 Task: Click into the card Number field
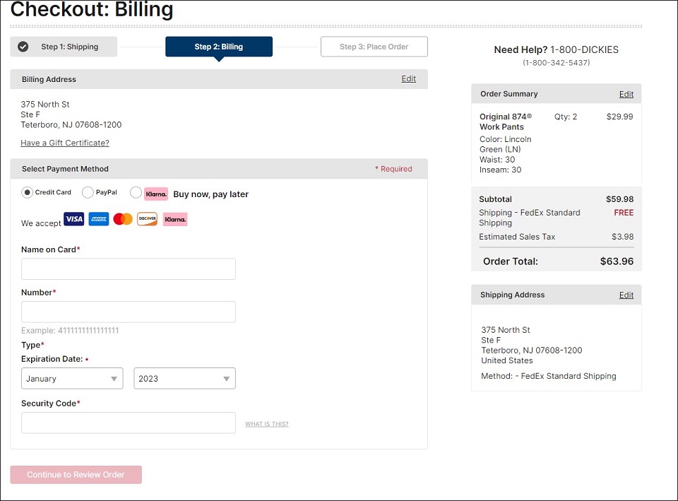(129, 312)
